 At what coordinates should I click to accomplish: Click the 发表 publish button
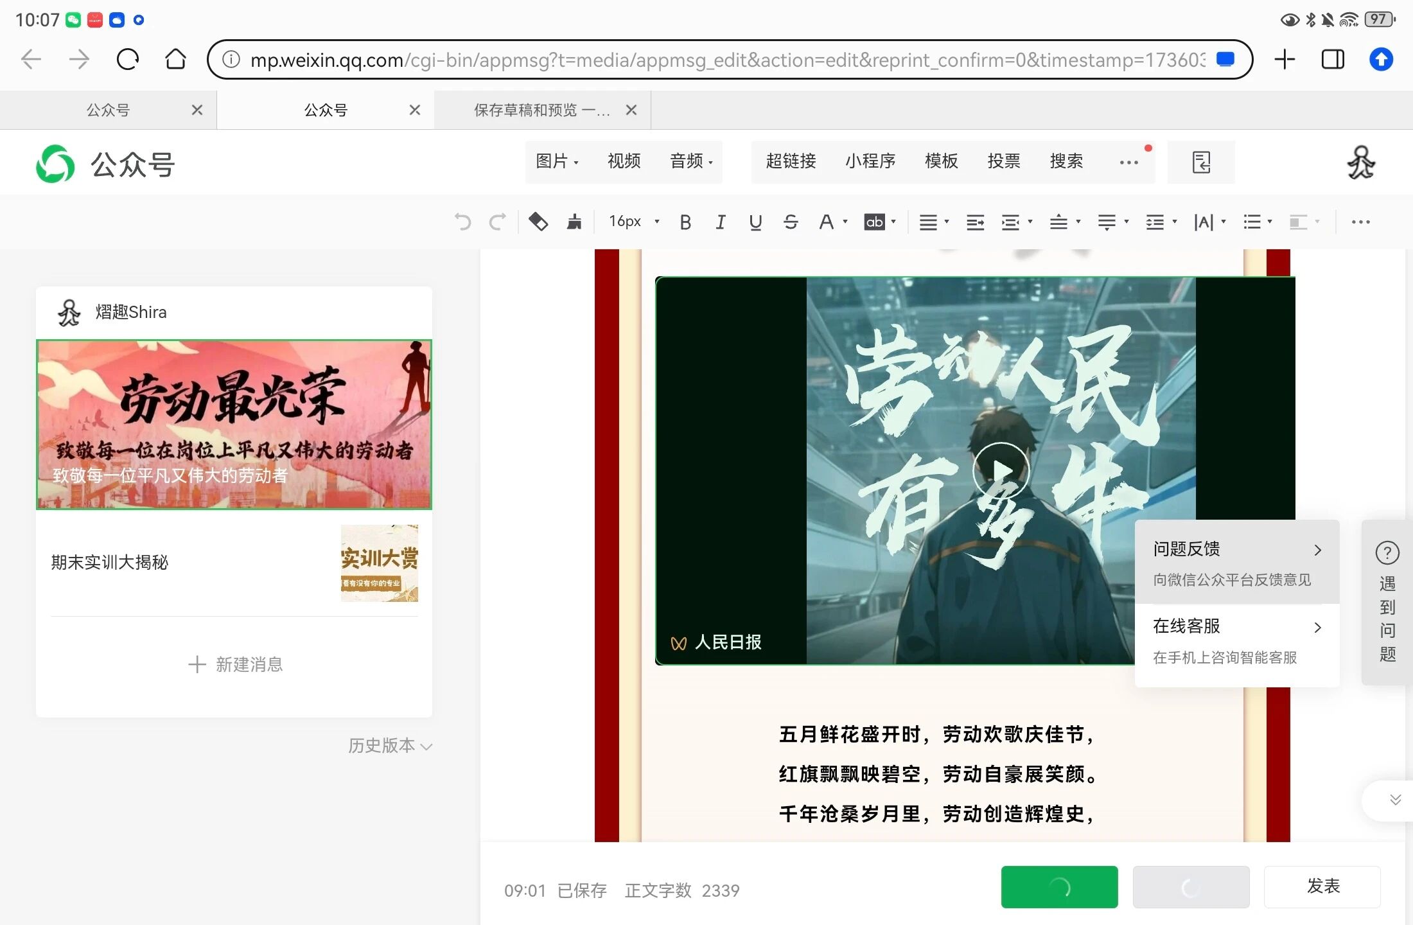click(1322, 886)
